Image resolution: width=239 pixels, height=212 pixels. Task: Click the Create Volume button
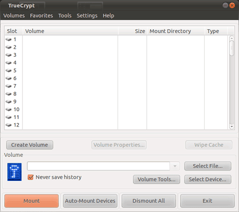pyautogui.click(x=30, y=145)
